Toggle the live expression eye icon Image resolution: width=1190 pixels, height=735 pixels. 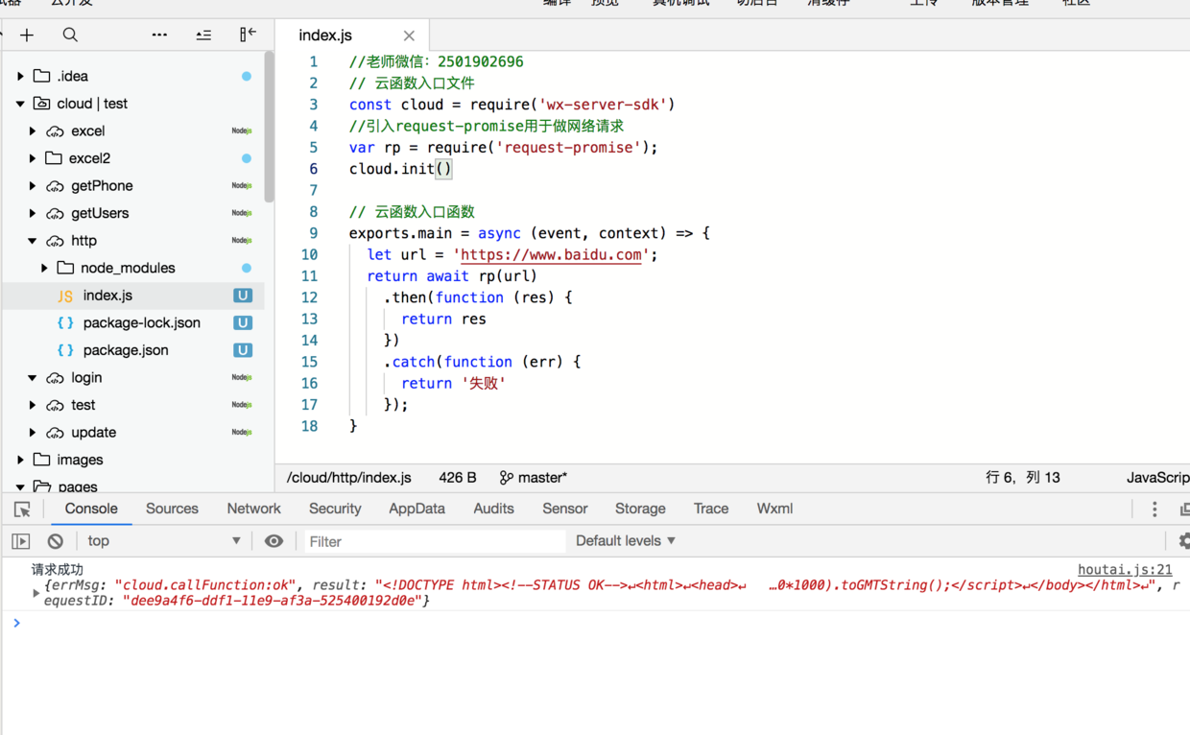(x=274, y=541)
